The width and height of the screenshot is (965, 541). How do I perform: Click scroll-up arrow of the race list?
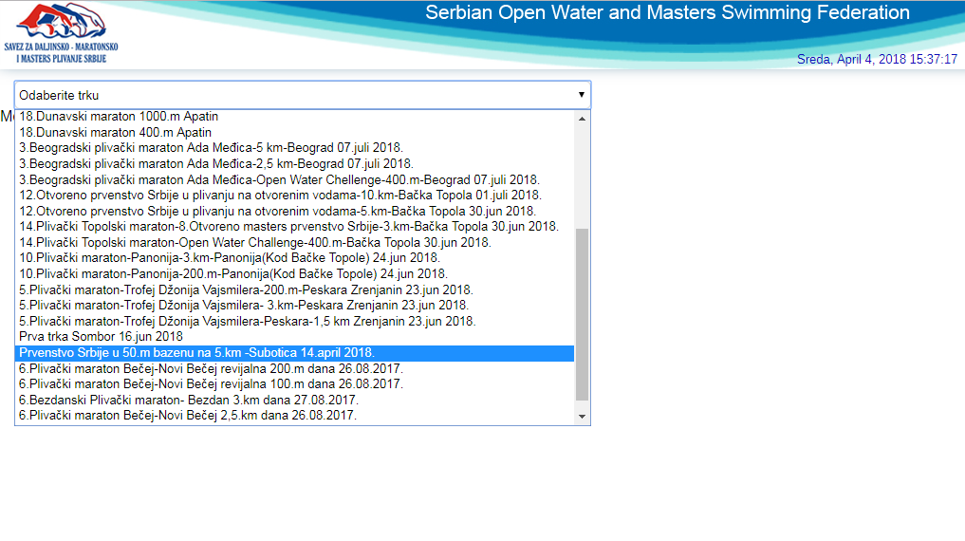[x=583, y=117]
